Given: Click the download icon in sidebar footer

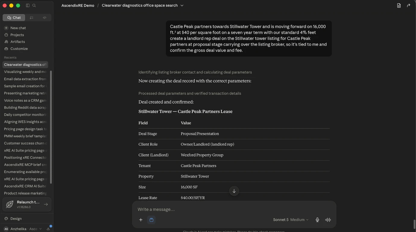Looking at the screenshot, I should tap(48, 229).
